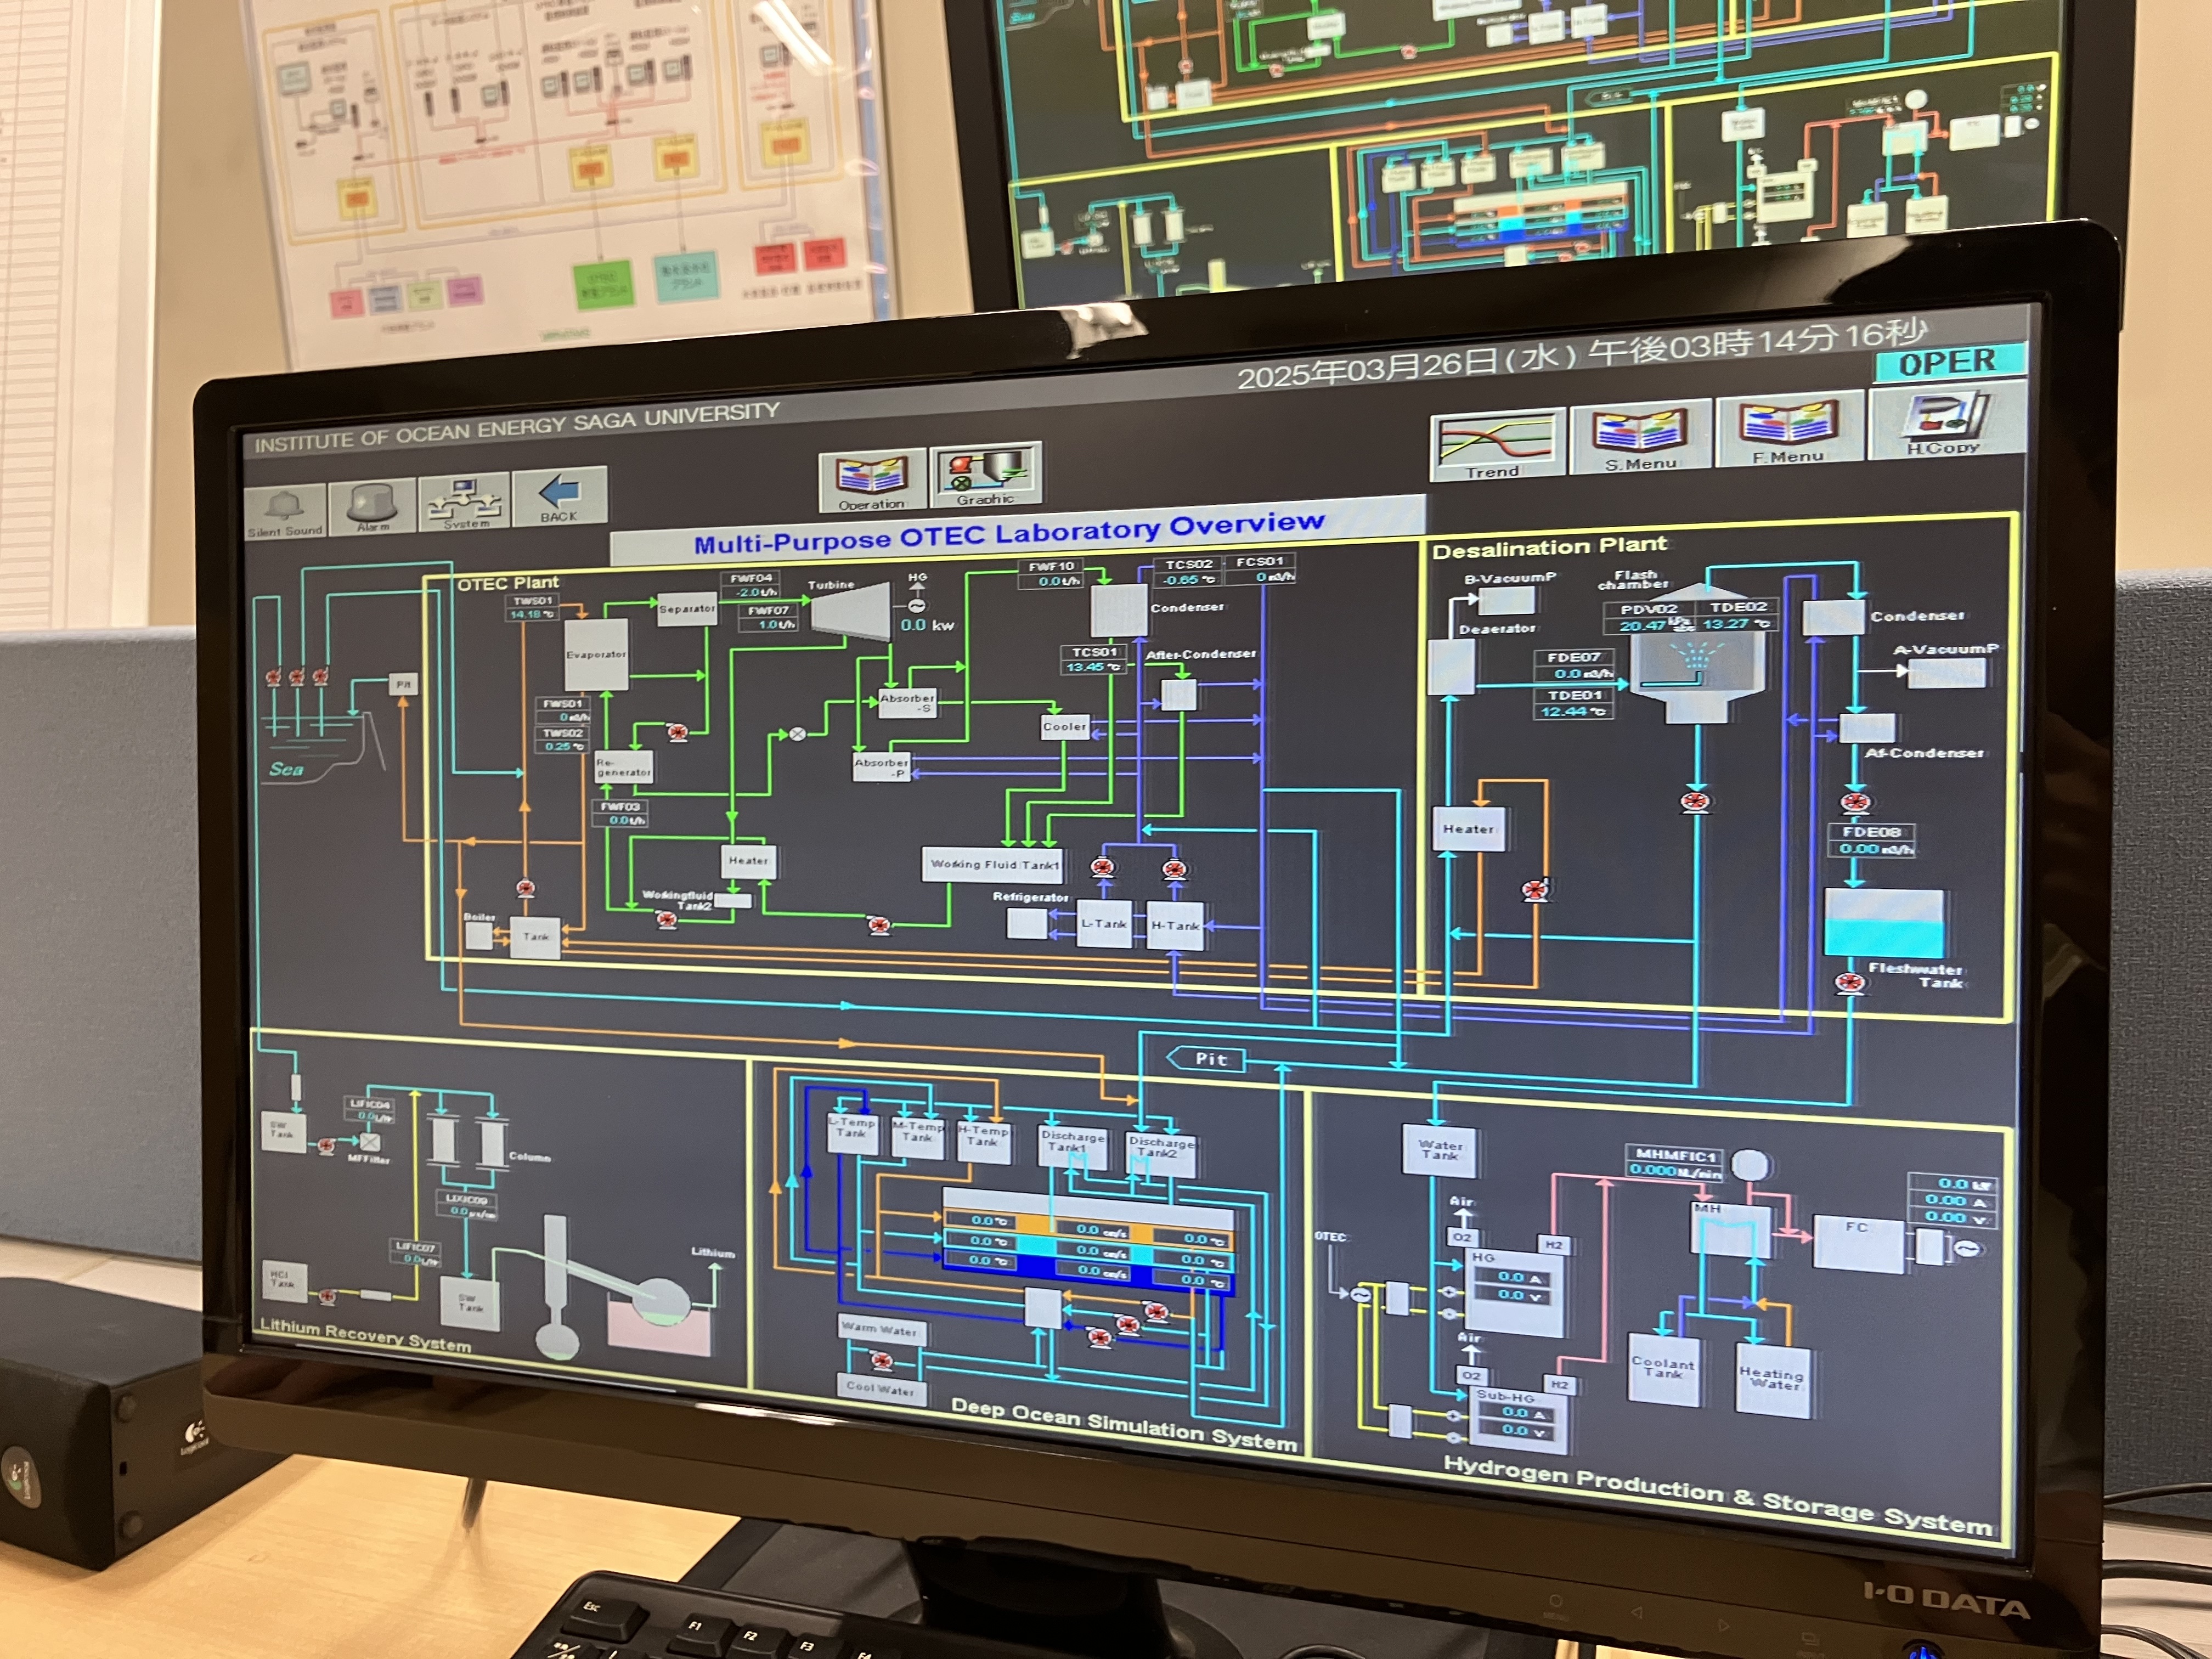Click the valve symbol left of Absorber-S
Viewport: 2212px width, 1659px height.
(x=797, y=734)
